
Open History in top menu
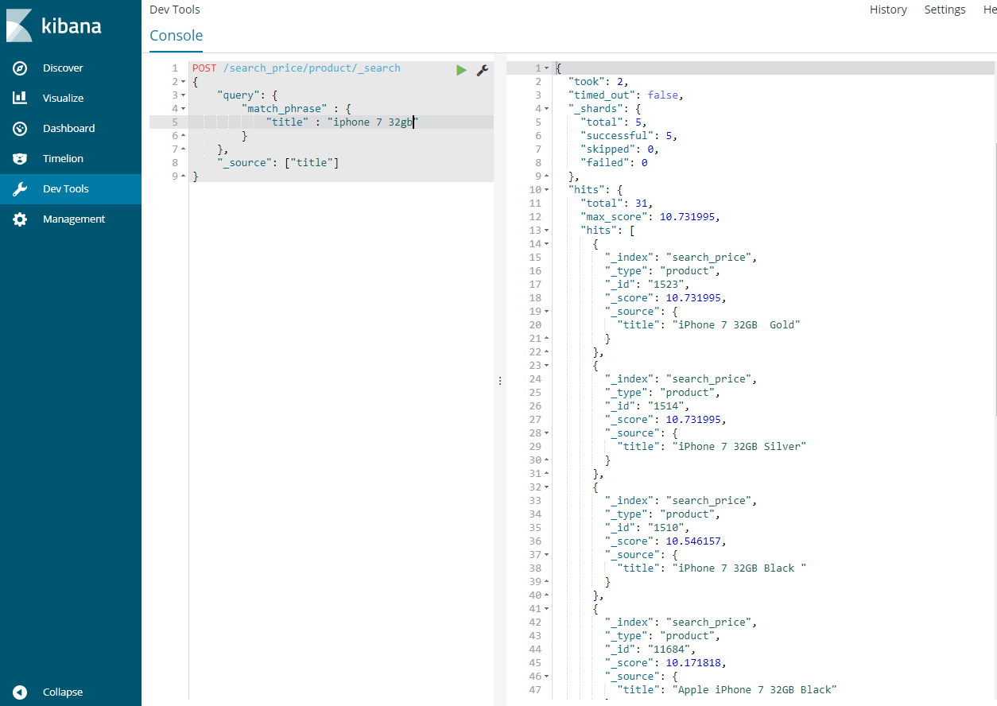tap(888, 10)
